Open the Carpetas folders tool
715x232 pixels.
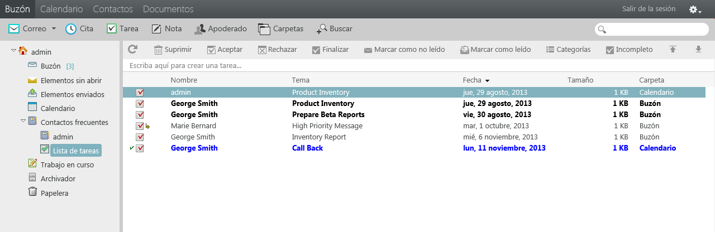[x=280, y=28]
